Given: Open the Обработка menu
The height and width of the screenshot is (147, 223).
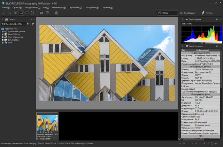Looking at the screenshot, I should [x=75, y=7].
